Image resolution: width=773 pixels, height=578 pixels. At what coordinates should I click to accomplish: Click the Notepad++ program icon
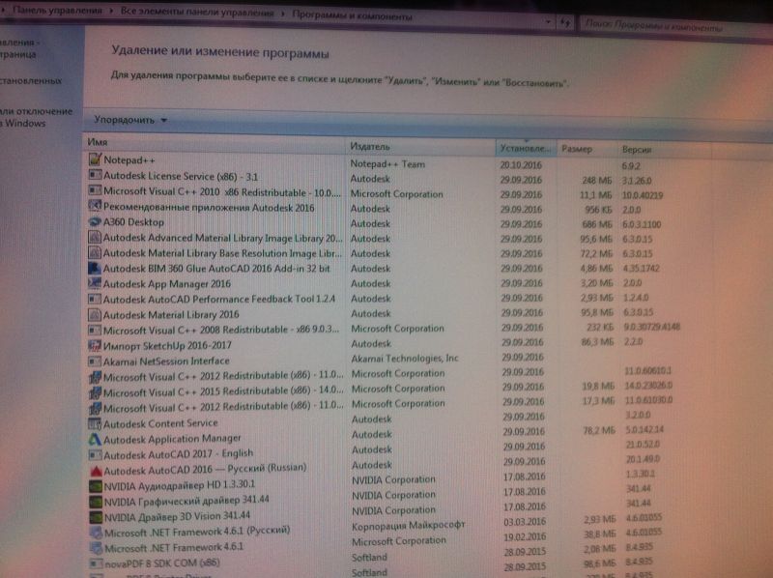[x=95, y=159]
